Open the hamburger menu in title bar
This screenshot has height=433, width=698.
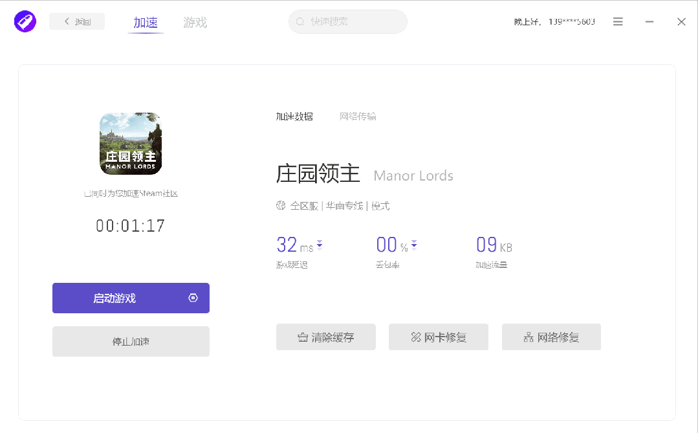tap(618, 22)
